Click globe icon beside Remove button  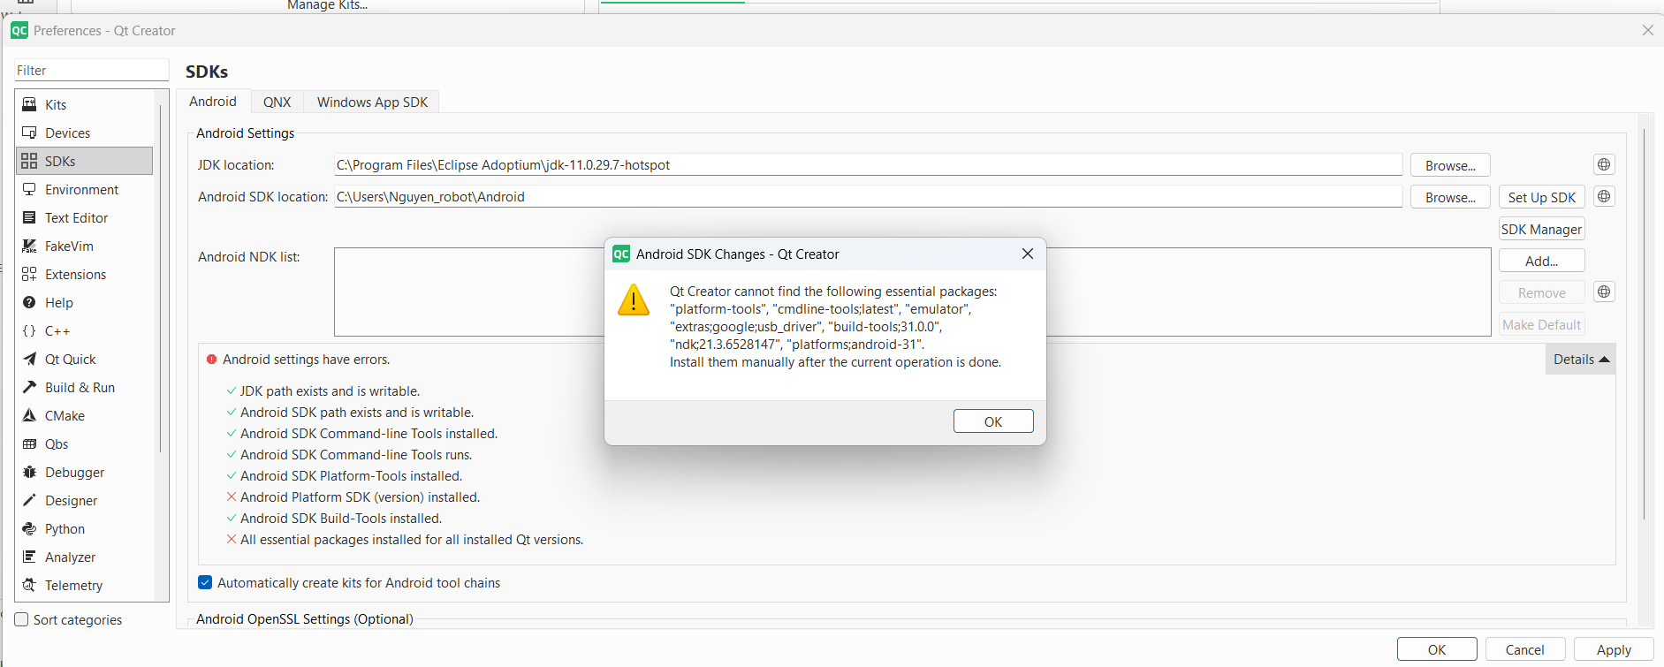tap(1604, 292)
